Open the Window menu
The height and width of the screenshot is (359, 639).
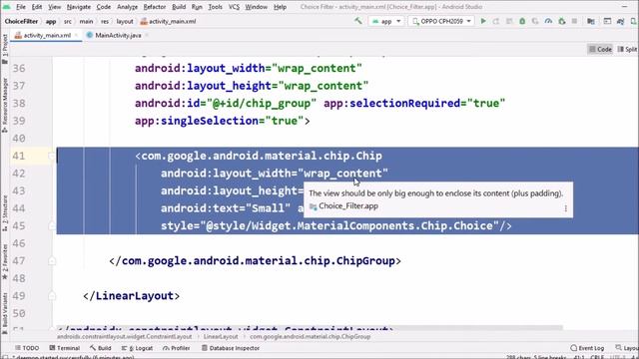(256, 7)
